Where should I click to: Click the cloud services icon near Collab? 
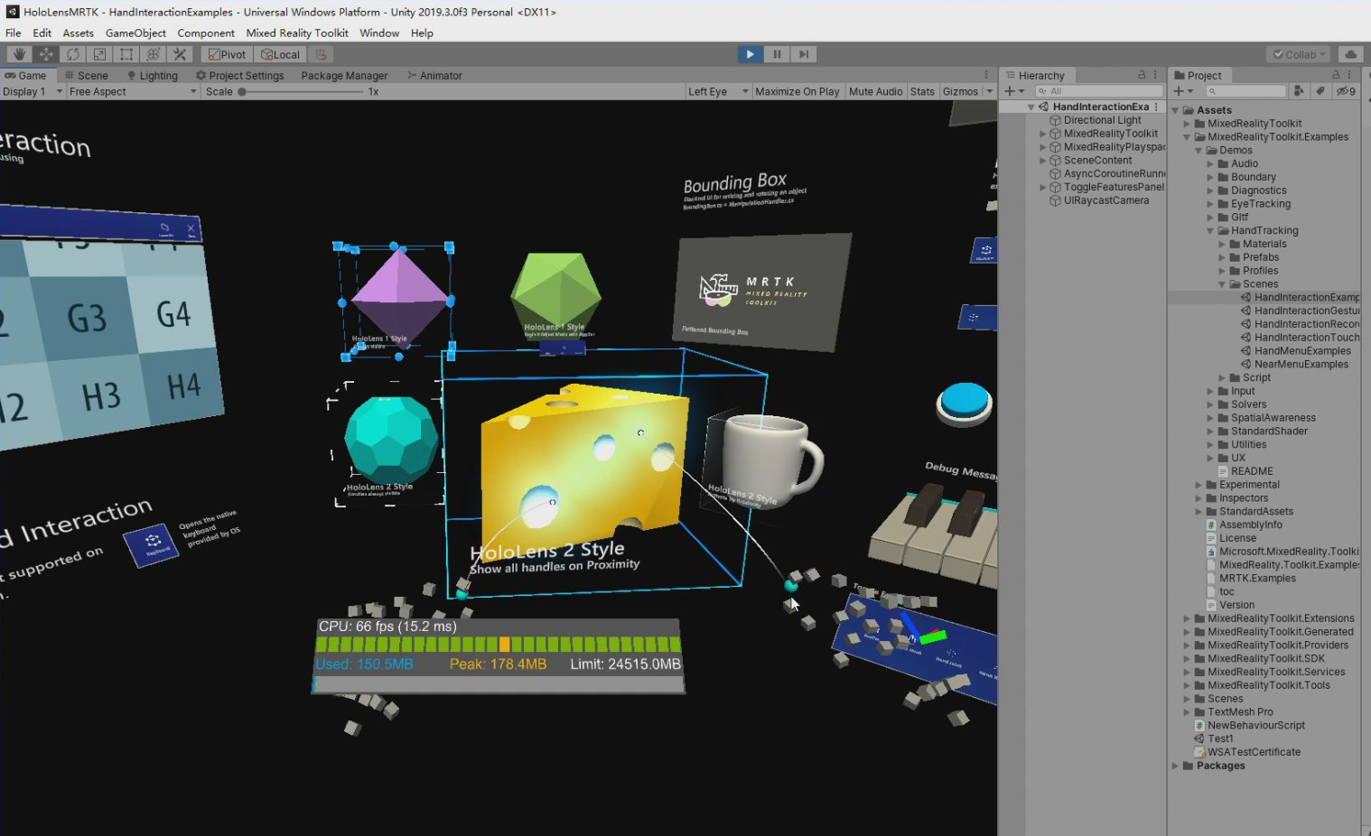1350,54
